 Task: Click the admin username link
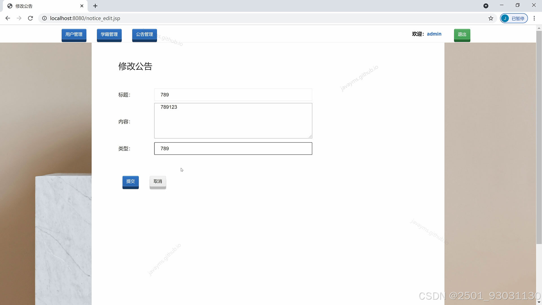click(x=434, y=34)
